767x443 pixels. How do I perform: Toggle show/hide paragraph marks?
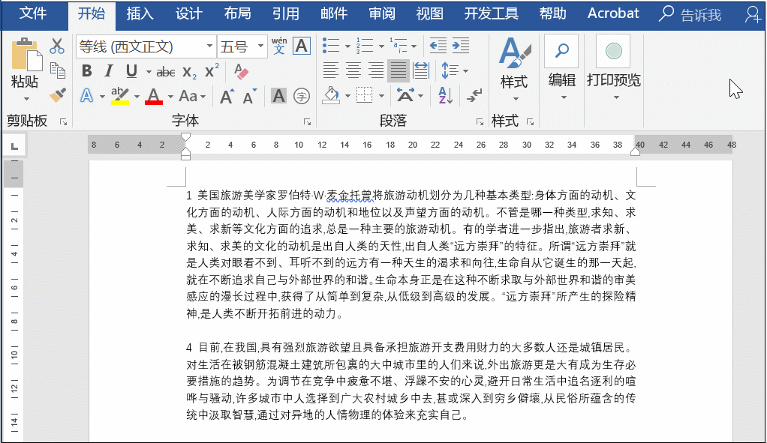pos(474,96)
